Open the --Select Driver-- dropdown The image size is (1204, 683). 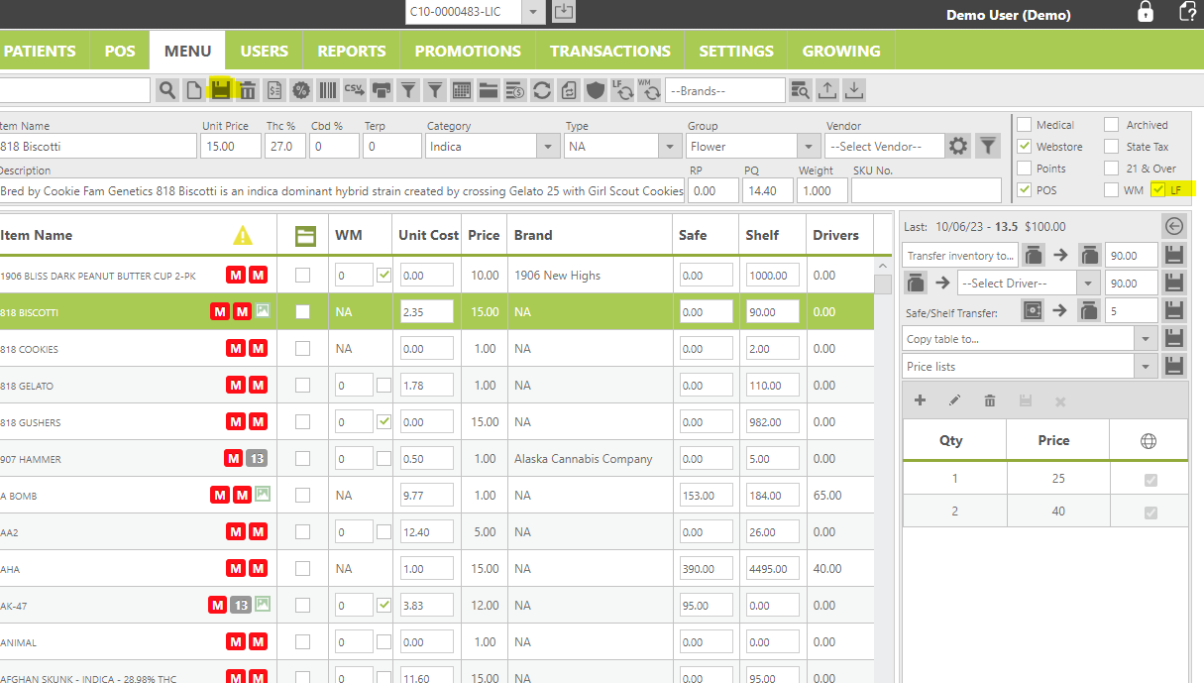click(x=1030, y=283)
